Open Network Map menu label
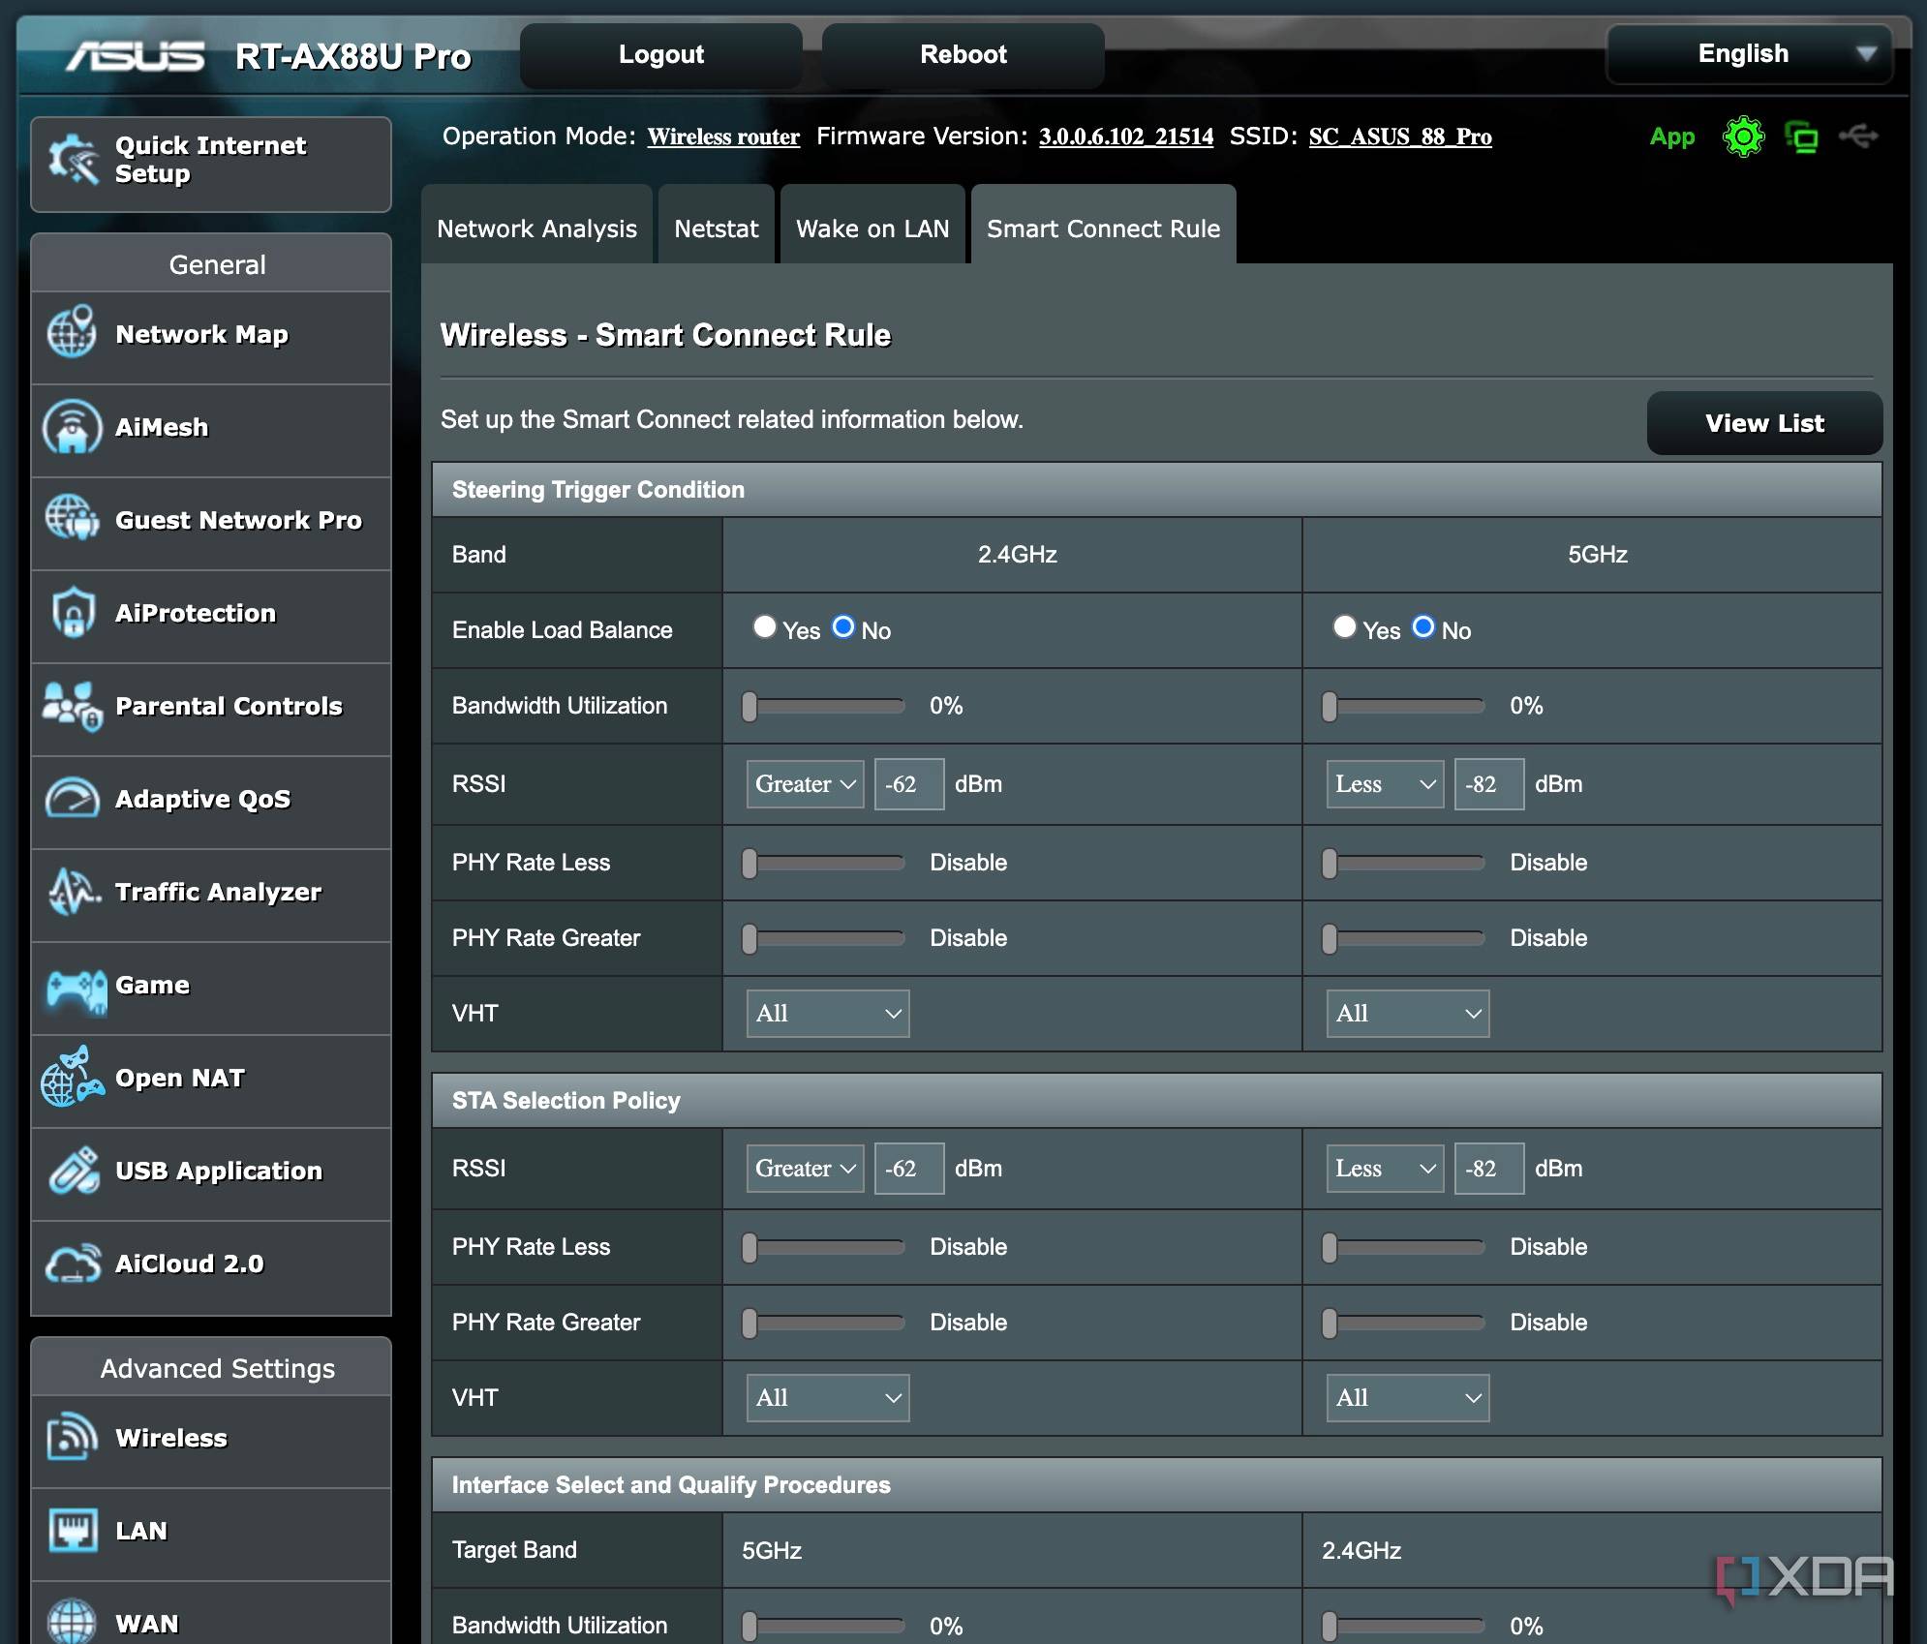Viewport: 1927px width, 1644px height. 201,334
